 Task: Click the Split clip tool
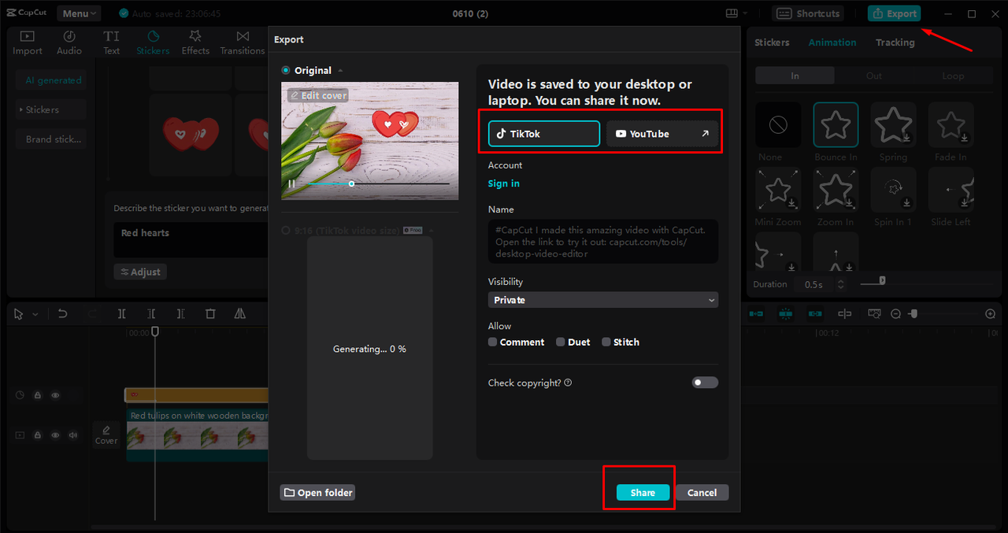coord(122,313)
